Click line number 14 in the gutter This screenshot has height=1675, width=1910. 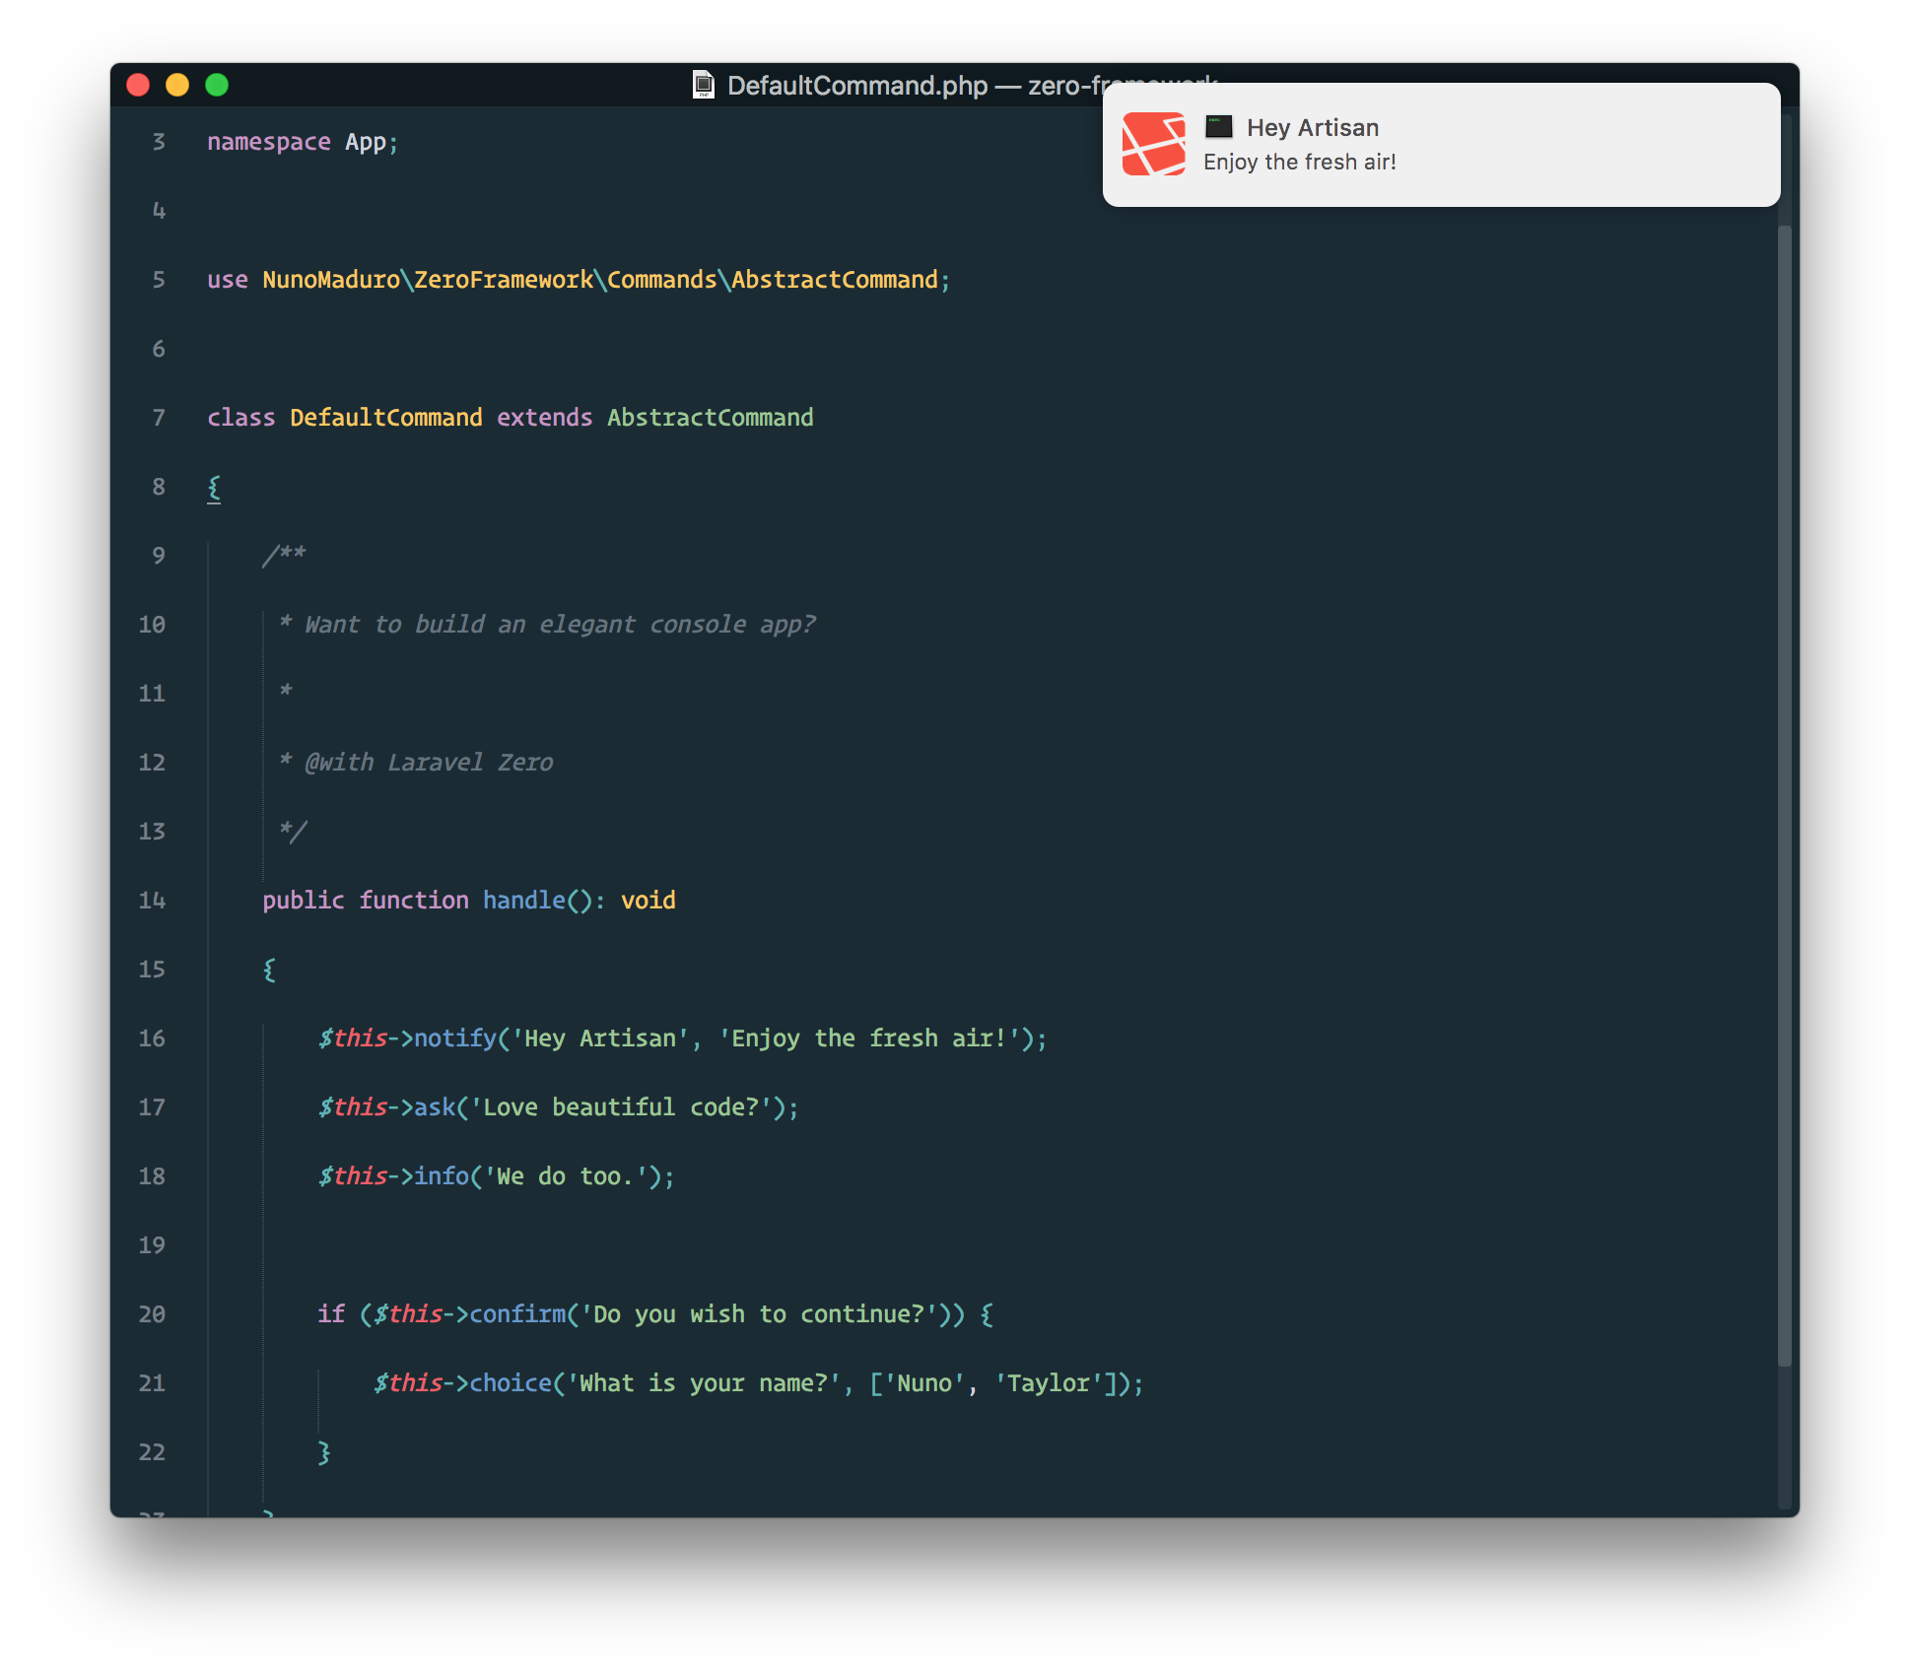click(152, 901)
